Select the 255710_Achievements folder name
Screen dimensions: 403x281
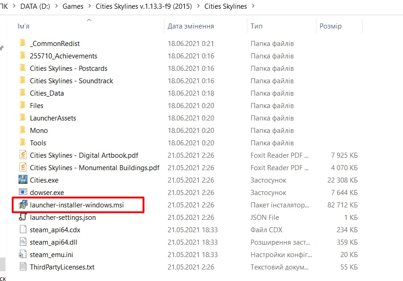coord(64,56)
